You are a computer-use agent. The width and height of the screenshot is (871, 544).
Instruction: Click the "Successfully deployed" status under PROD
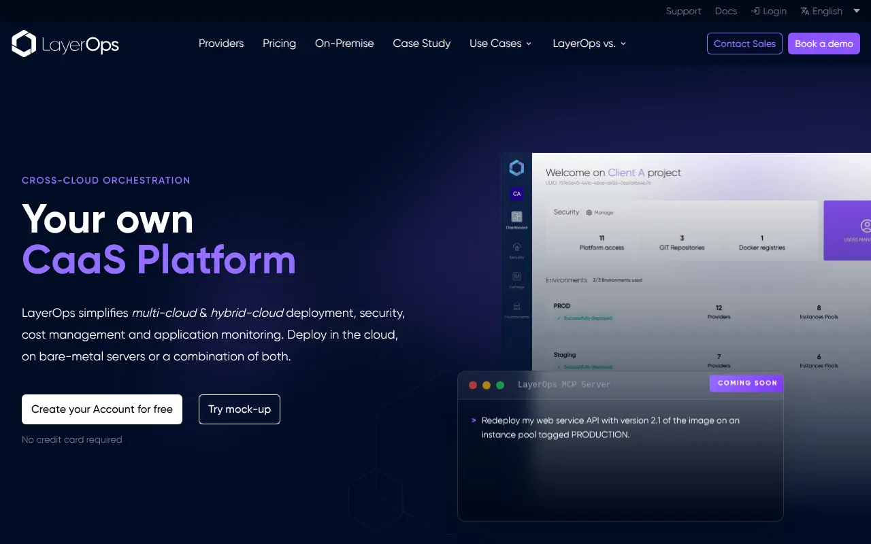[585, 318]
